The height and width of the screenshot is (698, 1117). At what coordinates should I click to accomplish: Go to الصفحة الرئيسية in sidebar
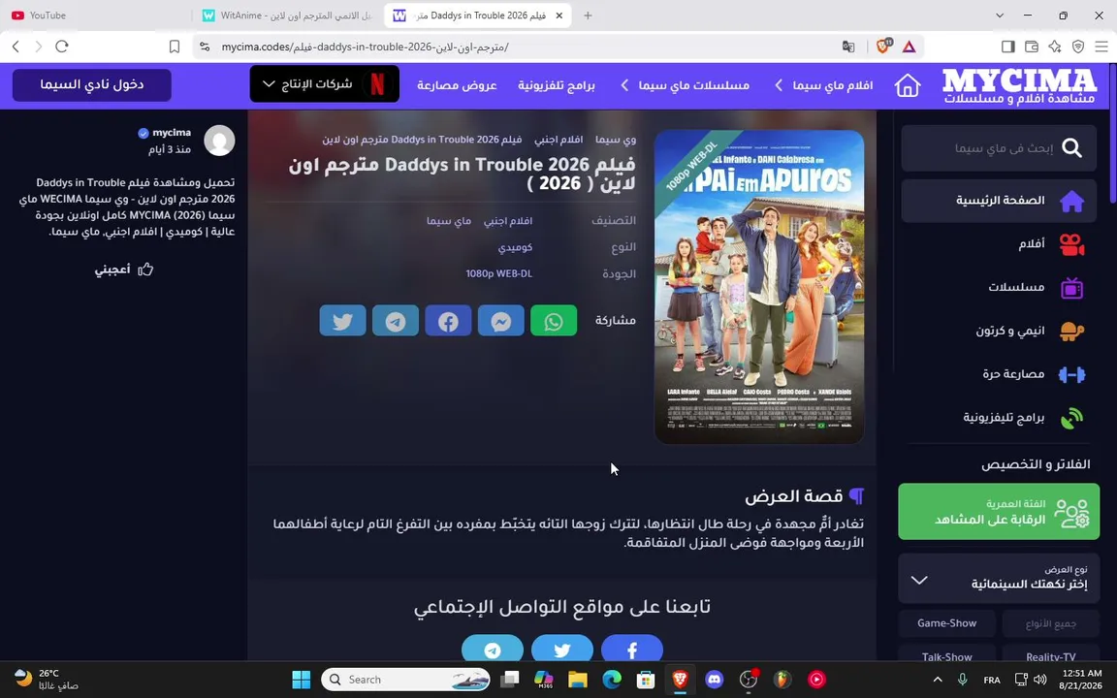(999, 201)
